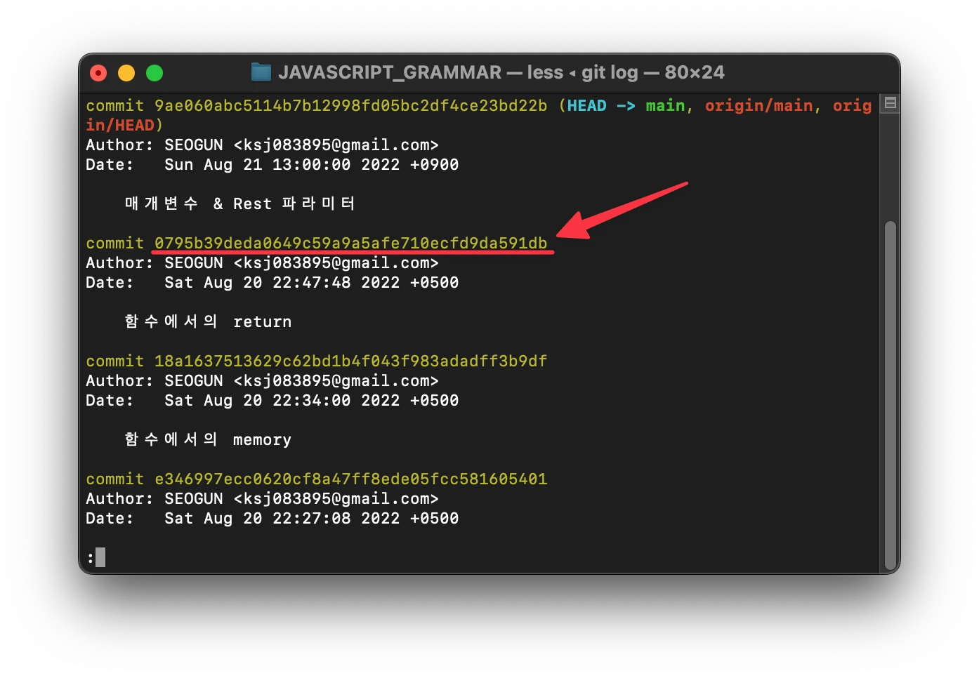The height and width of the screenshot is (678, 979).
Task: Click commit hash e346997ecc0620cf8a47ff8ede05fcc581605401
Action: coord(350,479)
